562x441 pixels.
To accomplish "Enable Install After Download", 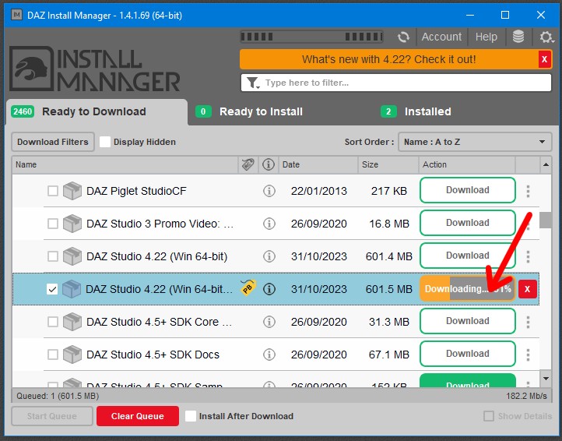I will (191, 416).
